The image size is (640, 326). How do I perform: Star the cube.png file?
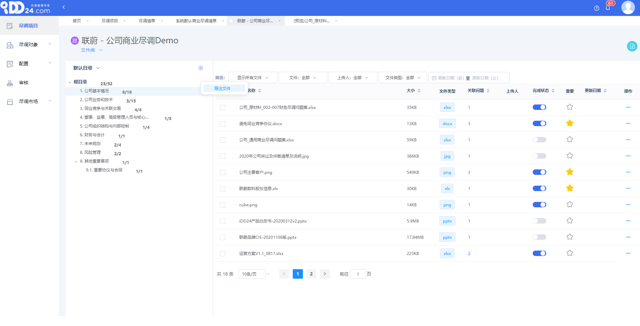coord(570,204)
